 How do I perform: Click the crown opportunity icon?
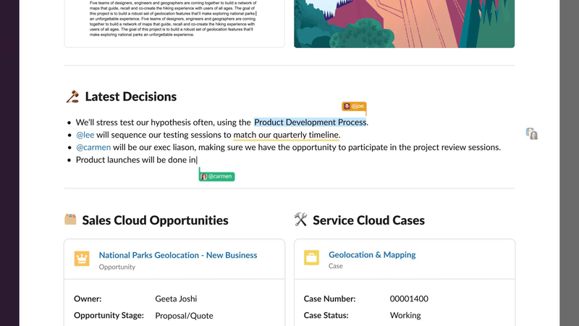(82, 259)
